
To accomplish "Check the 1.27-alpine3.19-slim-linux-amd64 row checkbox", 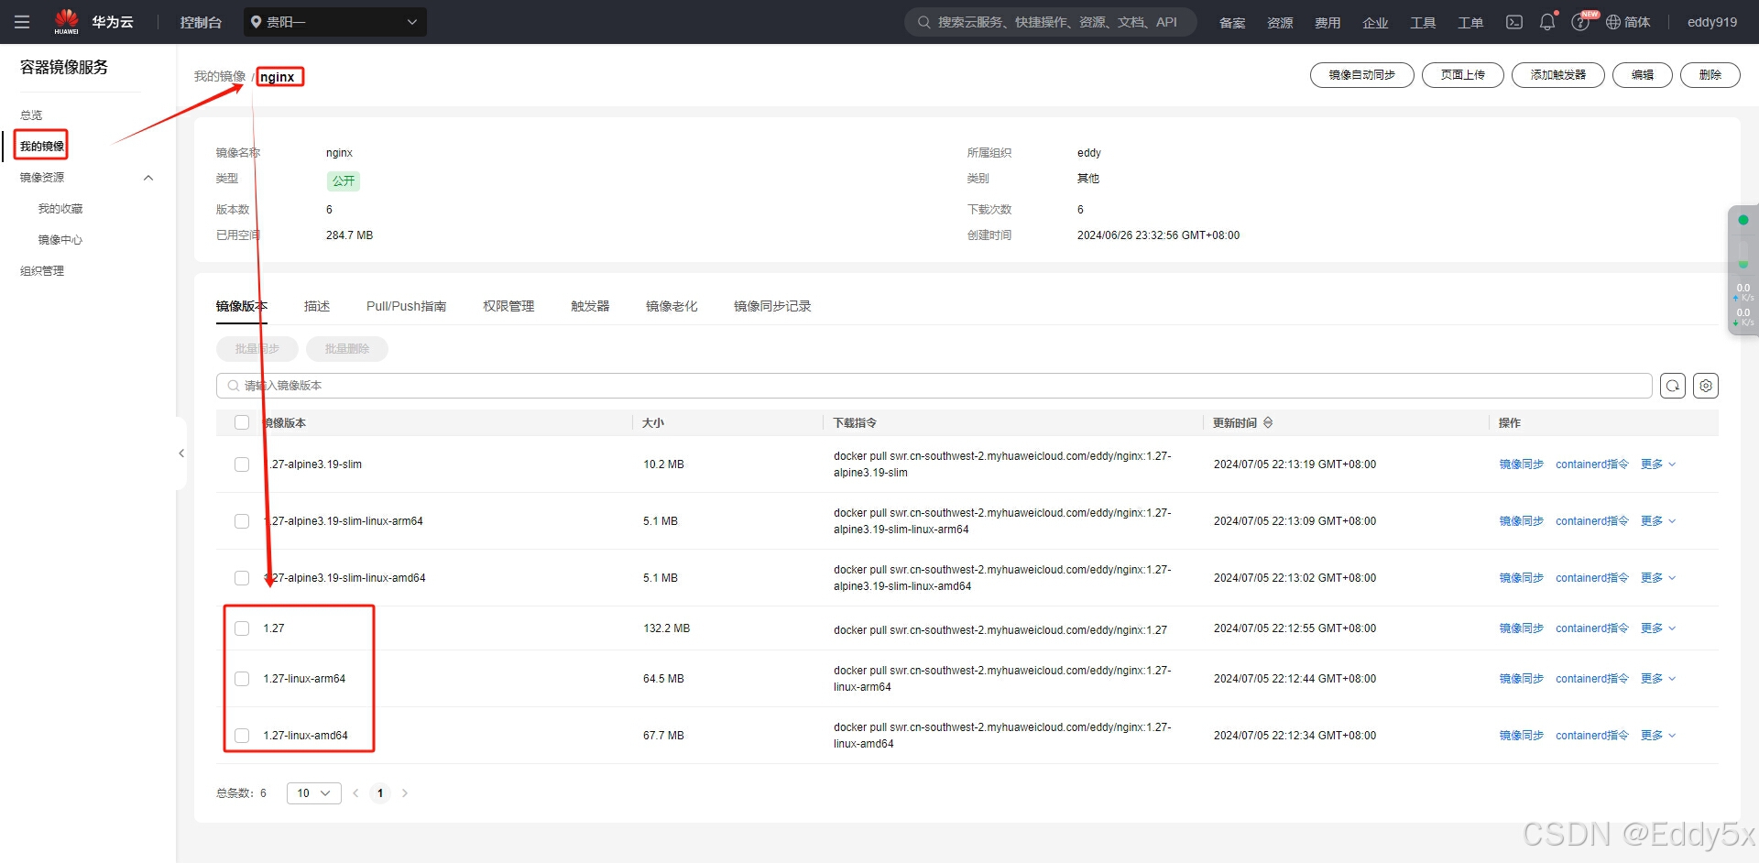I will 242,578.
